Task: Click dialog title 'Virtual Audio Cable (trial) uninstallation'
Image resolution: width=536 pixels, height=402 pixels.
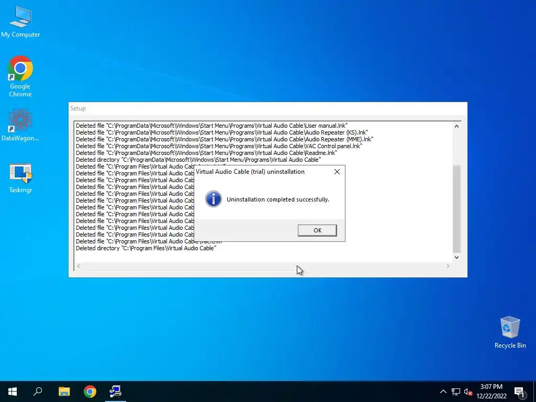Action: coord(250,172)
